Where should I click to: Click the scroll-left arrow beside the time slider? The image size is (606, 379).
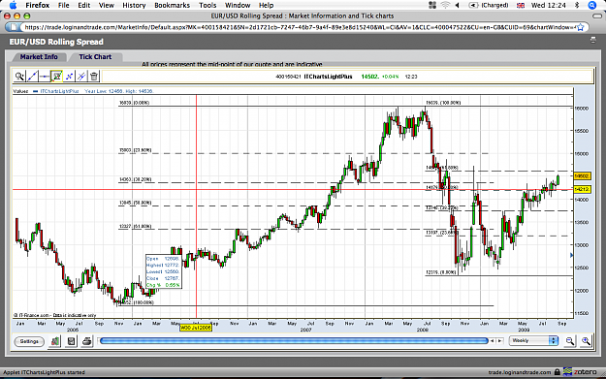pyautogui.click(x=492, y=341)
